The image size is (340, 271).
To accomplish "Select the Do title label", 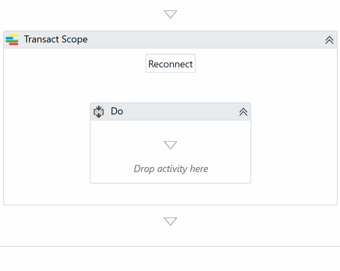I will [x=117, y=111].
